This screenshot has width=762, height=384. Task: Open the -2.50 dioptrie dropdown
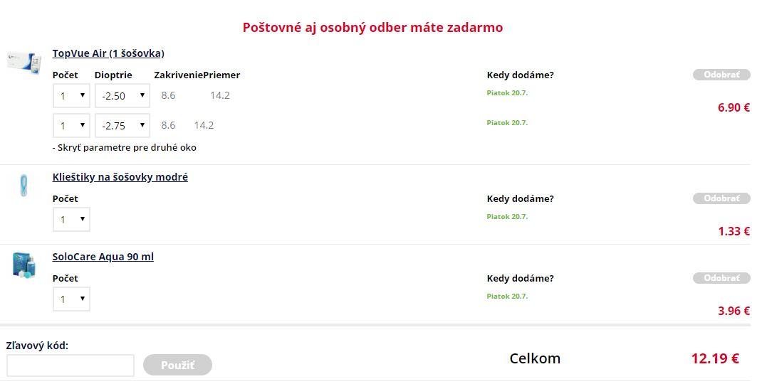click(122, 95)
